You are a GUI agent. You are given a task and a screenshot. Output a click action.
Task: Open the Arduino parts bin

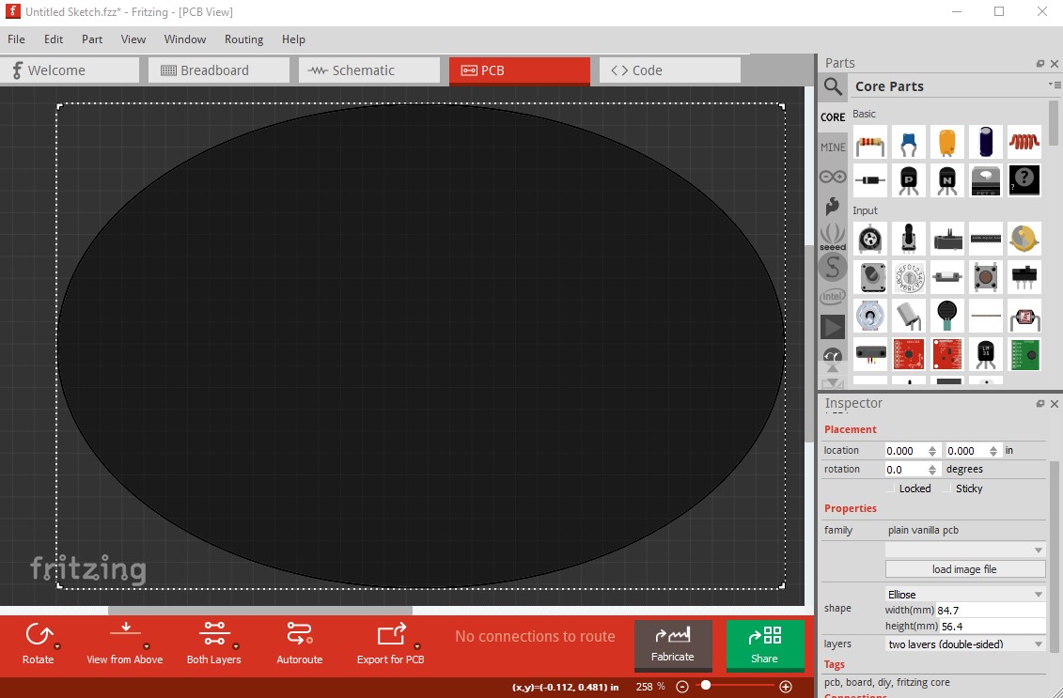(x=833, y=177)
